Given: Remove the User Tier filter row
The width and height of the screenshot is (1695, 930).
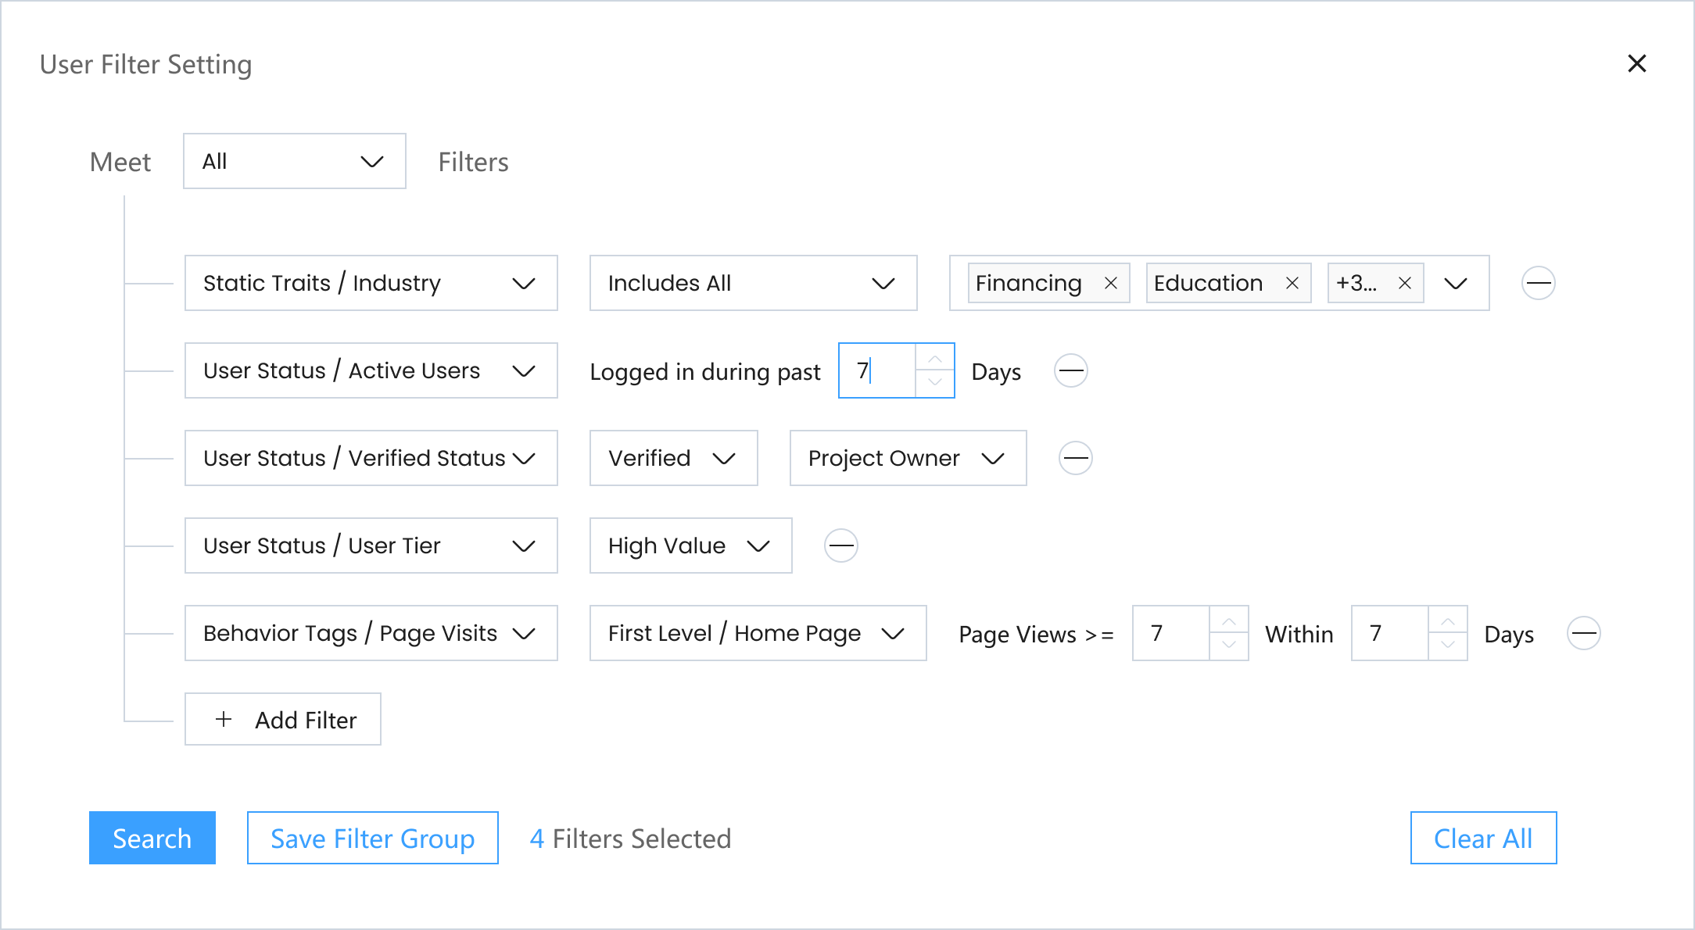Looking at the screenshot, I should (x=840, y=545).
